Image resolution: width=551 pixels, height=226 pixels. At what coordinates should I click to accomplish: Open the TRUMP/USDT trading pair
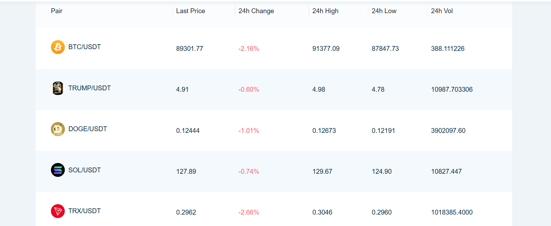click(89, 88)
